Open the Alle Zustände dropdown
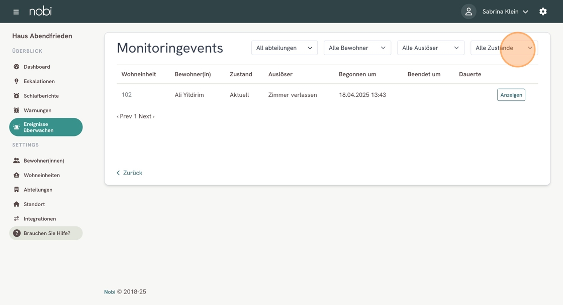The height and width of the screenshot is (305, 563). pyautogui.click(x=504, y=48)
